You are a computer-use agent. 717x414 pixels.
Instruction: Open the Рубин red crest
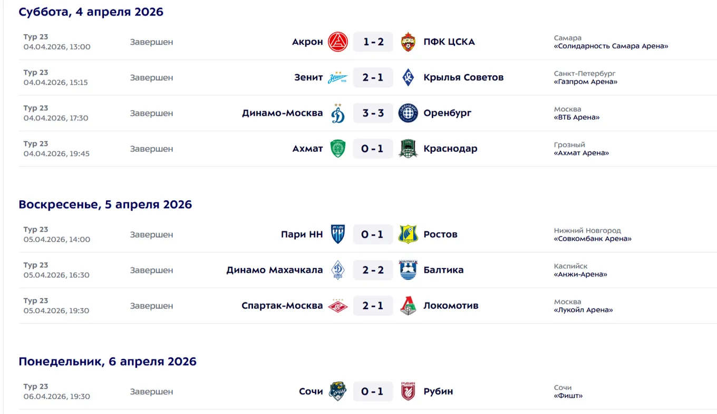408,391
